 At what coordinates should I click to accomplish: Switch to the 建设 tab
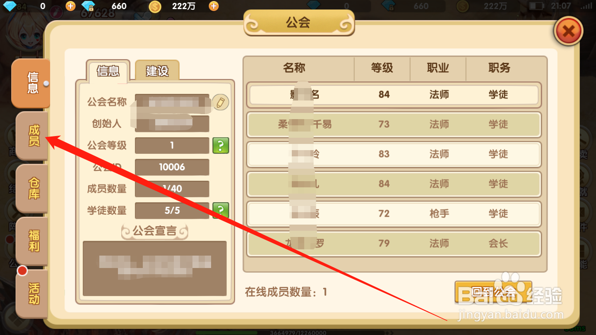[157, 70]
